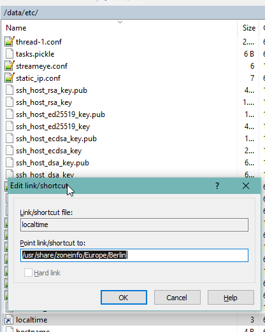
Task: Select file static_ip.conf
Action: coord(38,78)
